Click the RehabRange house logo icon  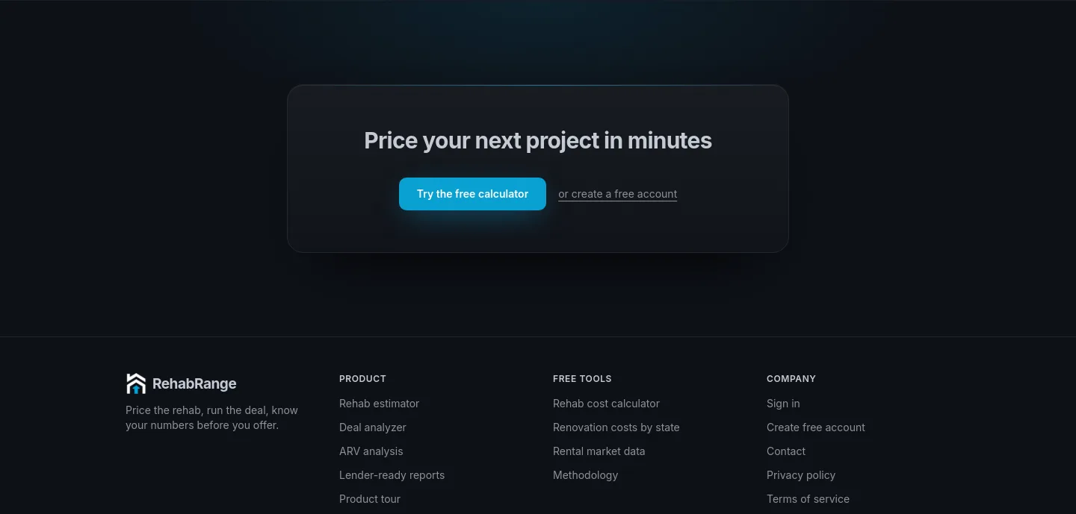point(136,383)
